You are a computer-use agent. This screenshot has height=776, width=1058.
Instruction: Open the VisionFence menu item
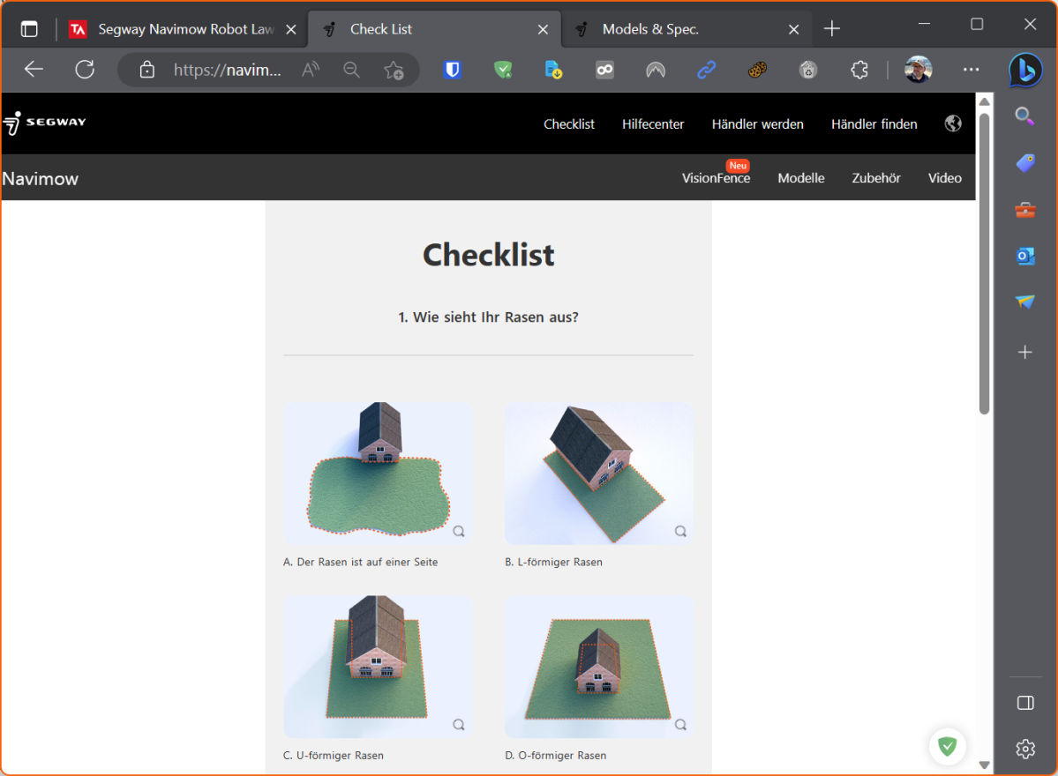click(716, 178)
